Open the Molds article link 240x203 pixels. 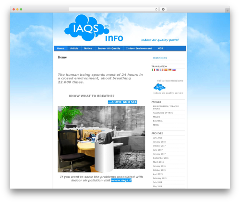pyautogui.click(x=156, y=117)
